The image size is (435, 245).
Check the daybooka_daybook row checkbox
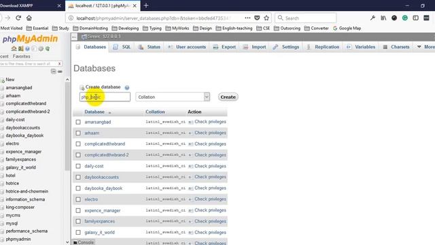pyautogui.click(x=78, y=189)
